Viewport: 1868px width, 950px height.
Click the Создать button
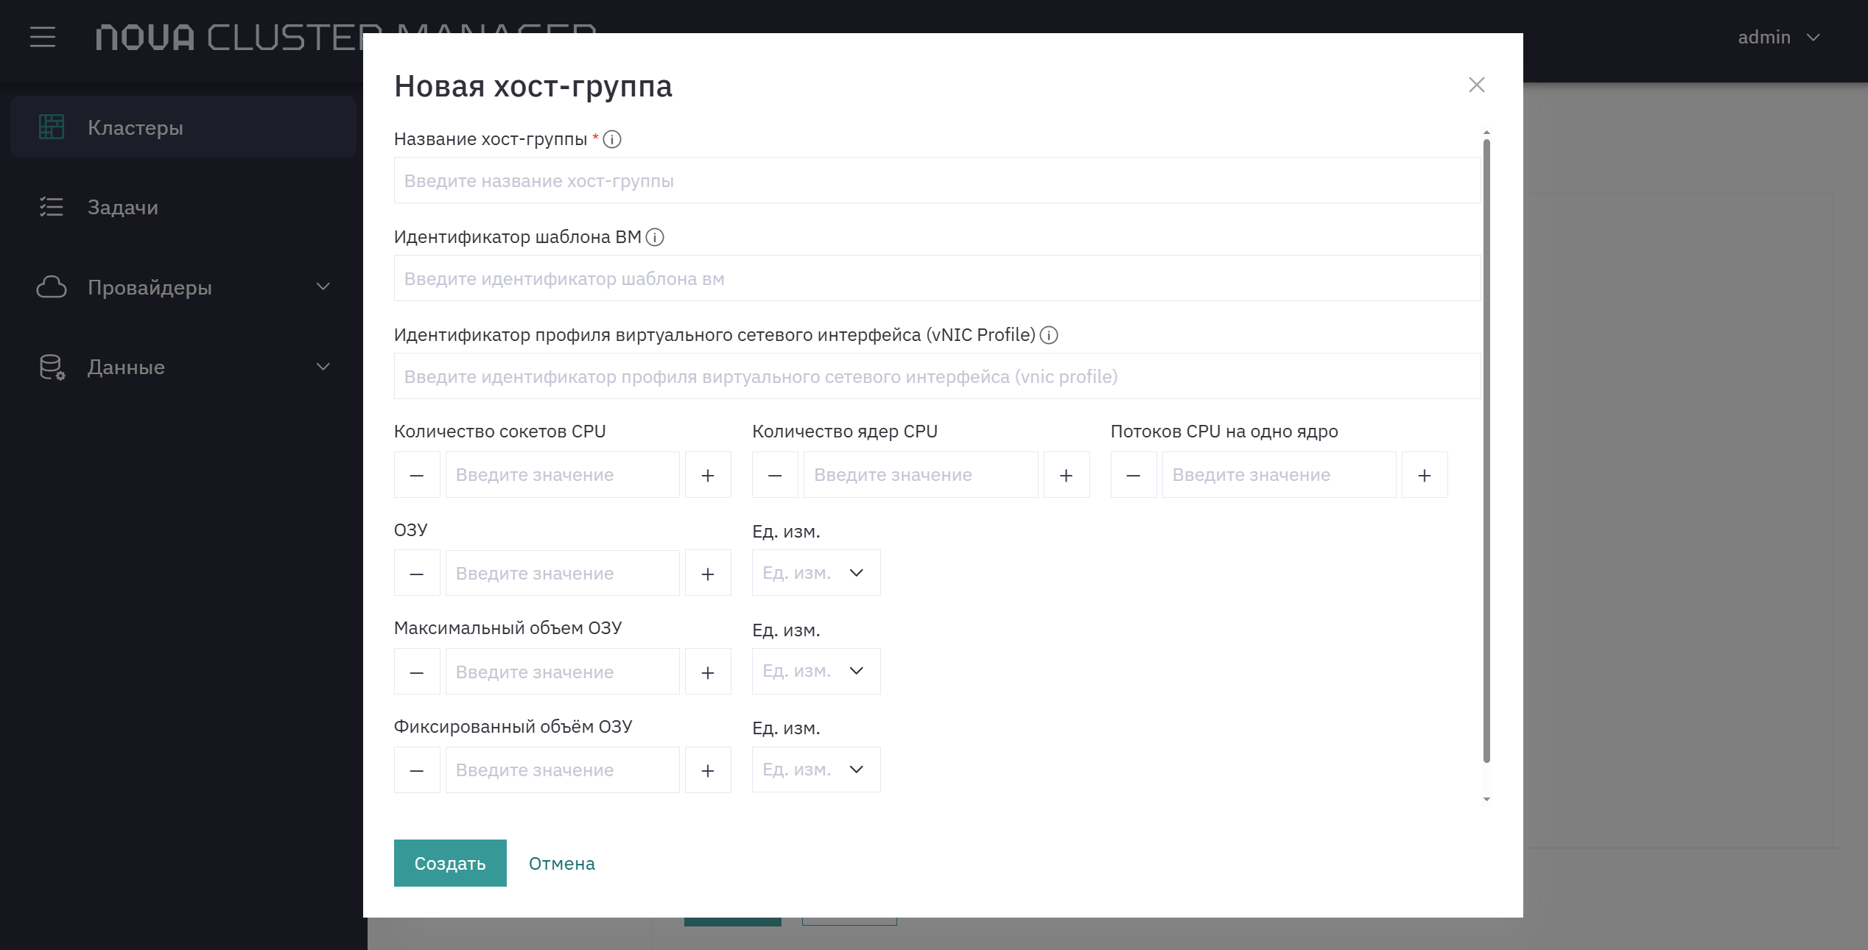(x=450, y=863)
